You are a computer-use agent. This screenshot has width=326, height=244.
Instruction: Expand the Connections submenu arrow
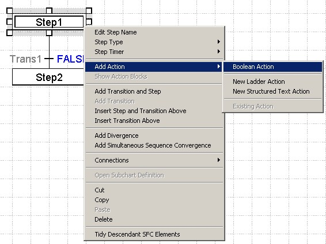(218, 160)
